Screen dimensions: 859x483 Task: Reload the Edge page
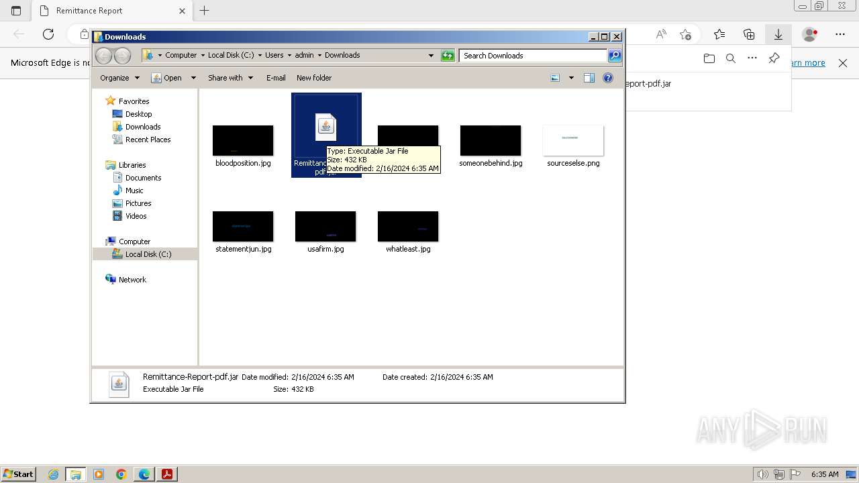point(48,34)
